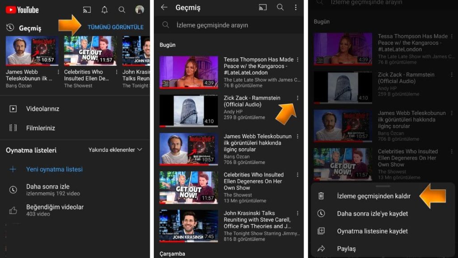Tap 'Barış Özcan' under carousel card
This screenshot has width=458, height=258.
[x=19, y=86]
